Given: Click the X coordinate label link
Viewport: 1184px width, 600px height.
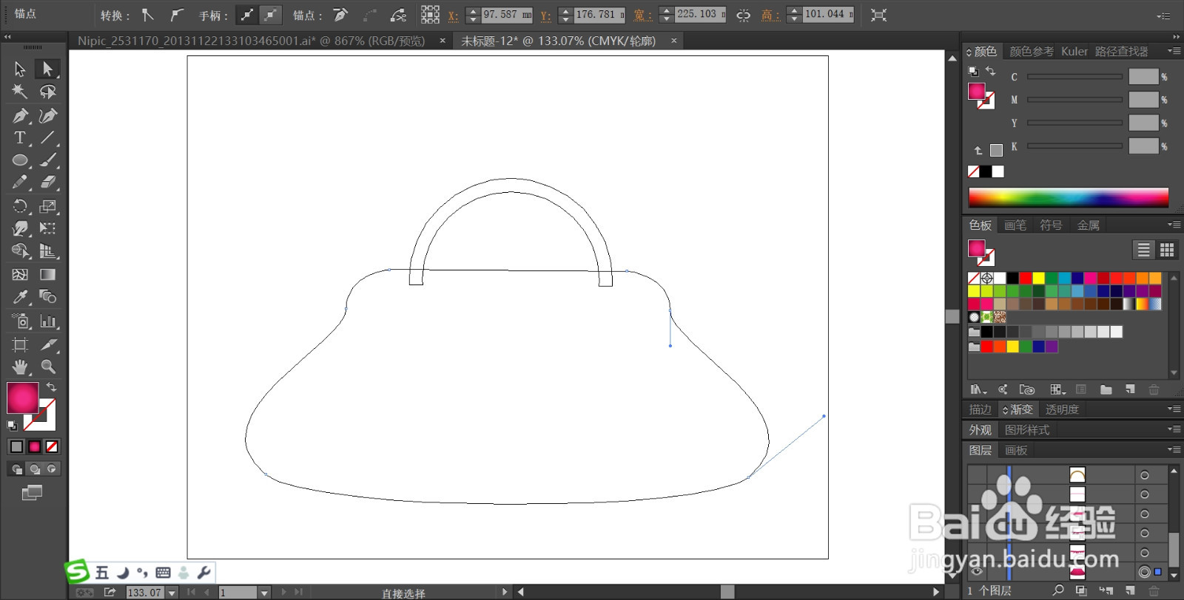Looking at the screenshot, I should coord(453,16).
